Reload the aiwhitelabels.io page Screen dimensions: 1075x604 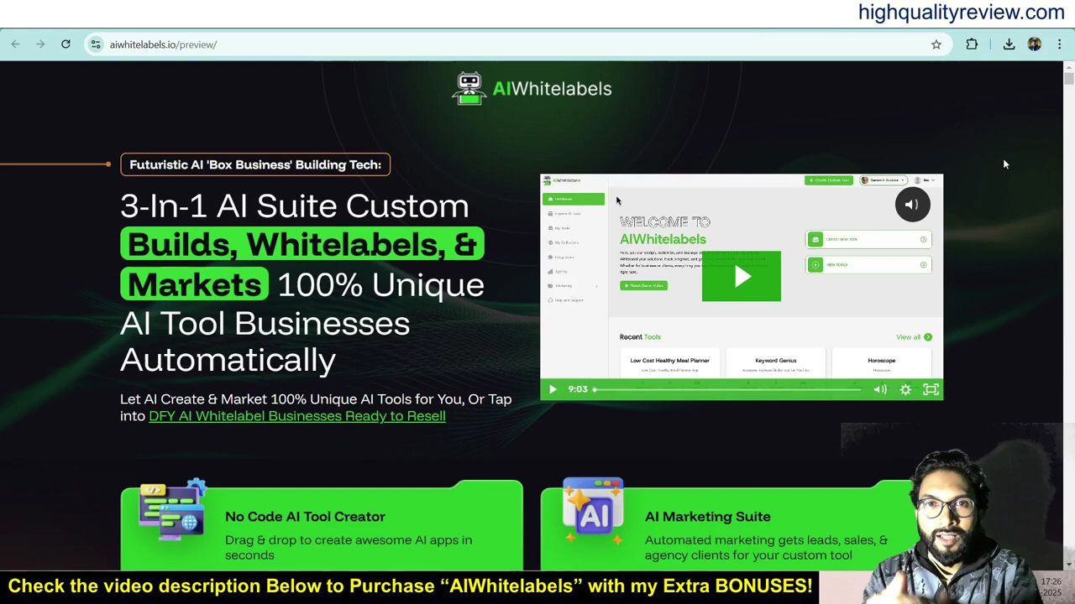[x=66, y=44]
